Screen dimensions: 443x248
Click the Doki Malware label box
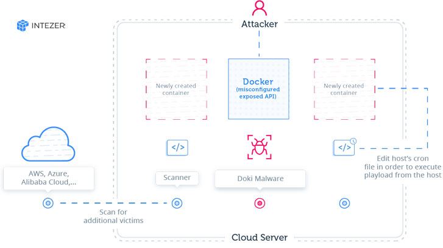click(260, 178)
